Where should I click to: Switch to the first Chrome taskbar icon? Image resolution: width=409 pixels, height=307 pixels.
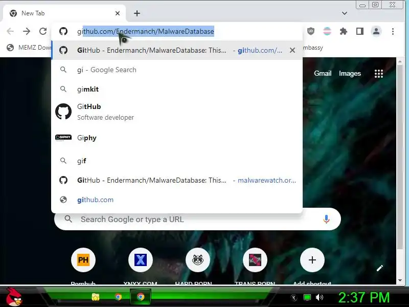[x=118, y=297]
